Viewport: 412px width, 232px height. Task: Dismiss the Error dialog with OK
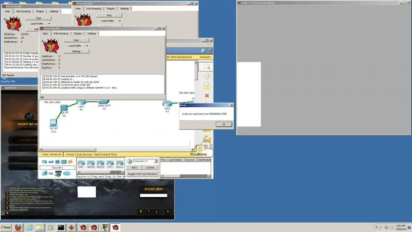click(x=224, y=124)
